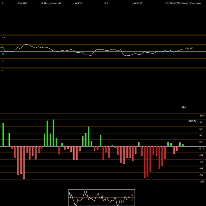Click the 80 label on MR axis

click(201, 122)
